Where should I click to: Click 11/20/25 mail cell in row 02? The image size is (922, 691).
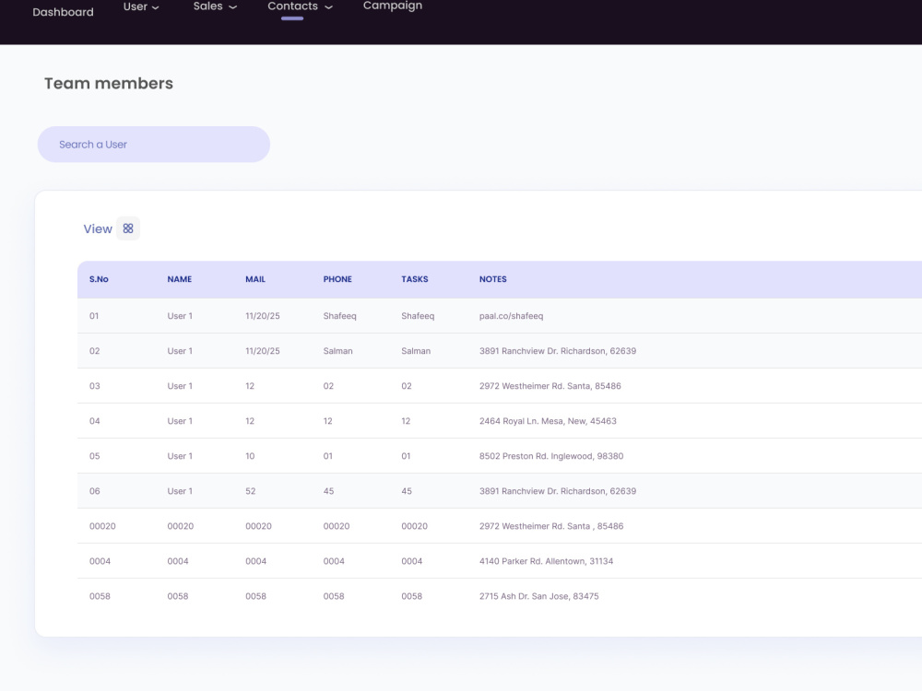262,351
